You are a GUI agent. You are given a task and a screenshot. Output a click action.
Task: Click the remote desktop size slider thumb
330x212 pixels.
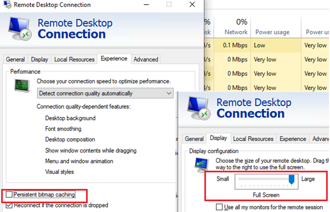[292, 180]
